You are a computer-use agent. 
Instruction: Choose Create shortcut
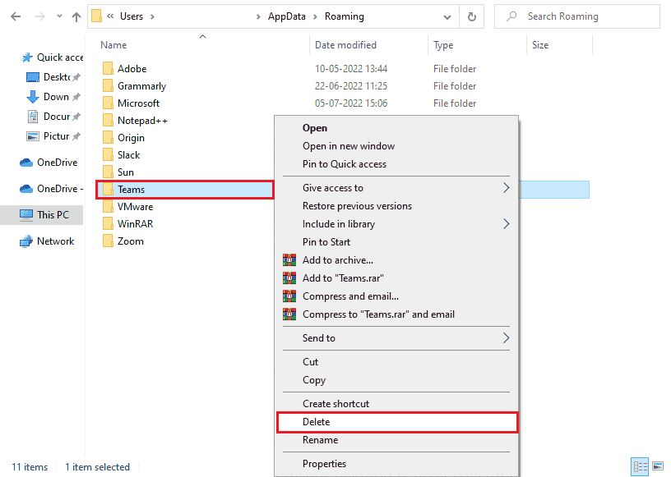pyautogui.click(x=335, y=403)
